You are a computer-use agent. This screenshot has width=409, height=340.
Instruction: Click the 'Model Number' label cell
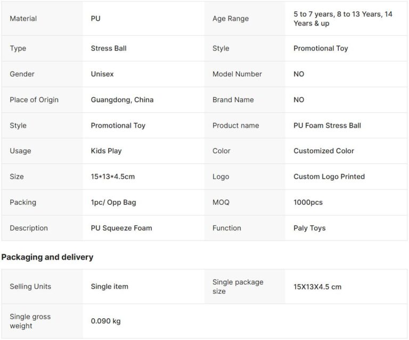click(x=237, y=74)
